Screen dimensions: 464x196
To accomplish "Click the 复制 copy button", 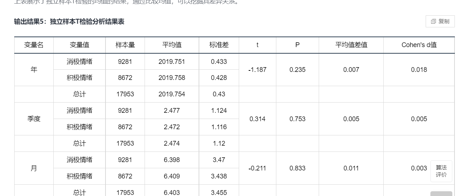I will [x=440, y=21].
